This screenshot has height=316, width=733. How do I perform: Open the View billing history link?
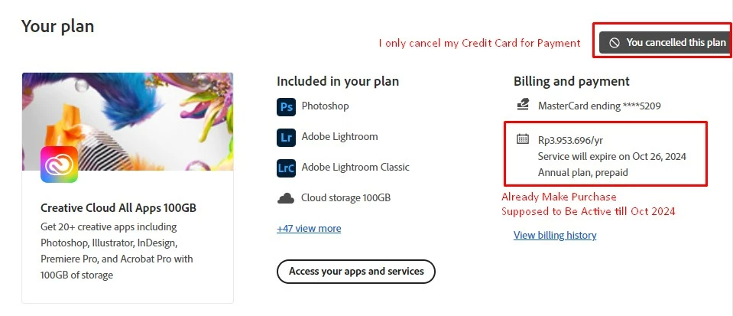coord(555,235)
